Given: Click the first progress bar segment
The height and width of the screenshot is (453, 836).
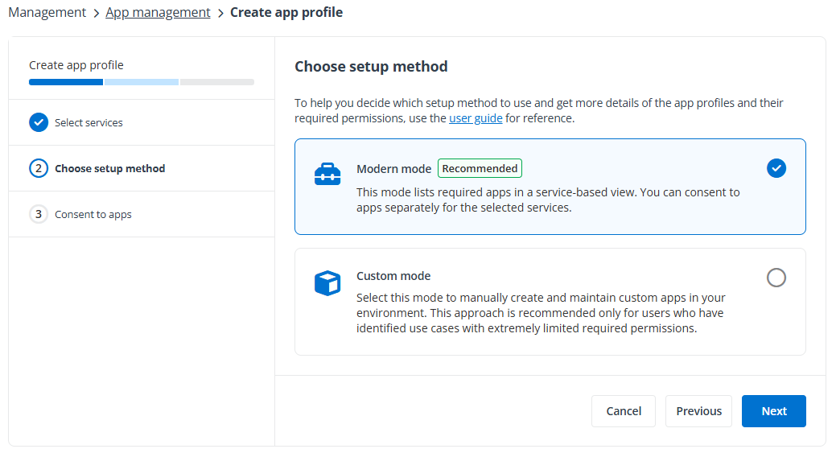Looking at the screenshot, I should [66, 82].
